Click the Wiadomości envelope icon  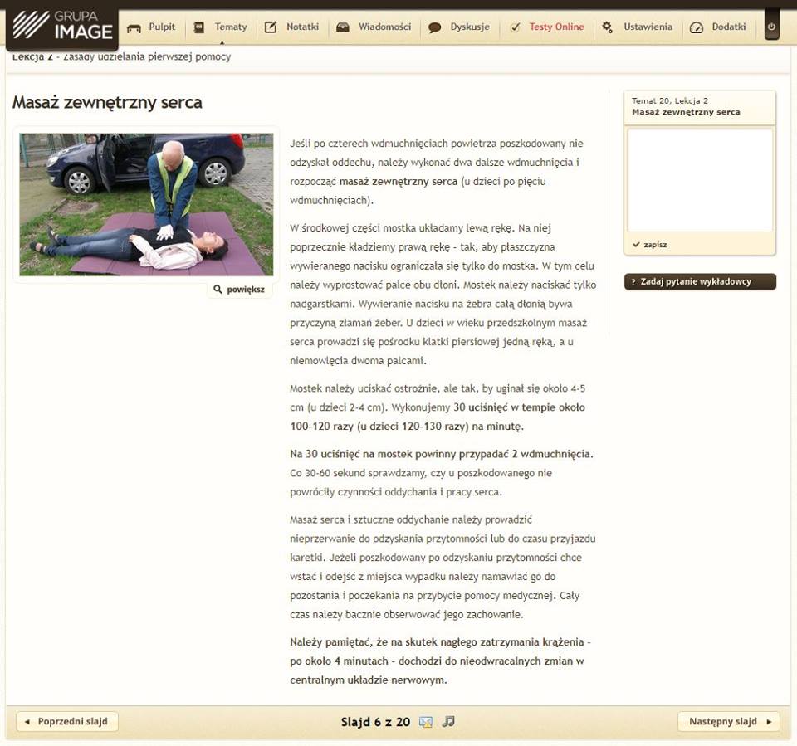(x=343, y=27)
